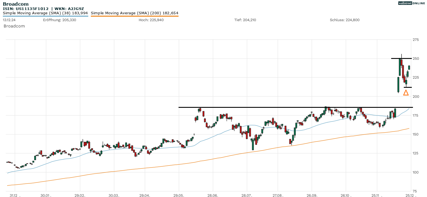Toggle the Simple Moving Average (200) legend entry
This screenshot has height=197, width=427.
click(x=135, y=13)
